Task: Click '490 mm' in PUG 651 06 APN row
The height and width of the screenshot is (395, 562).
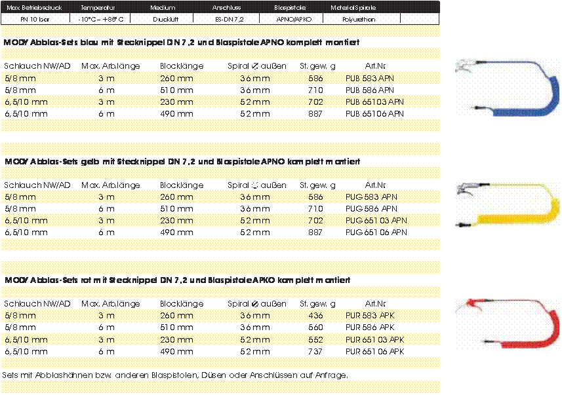Action: pos(176,233)
